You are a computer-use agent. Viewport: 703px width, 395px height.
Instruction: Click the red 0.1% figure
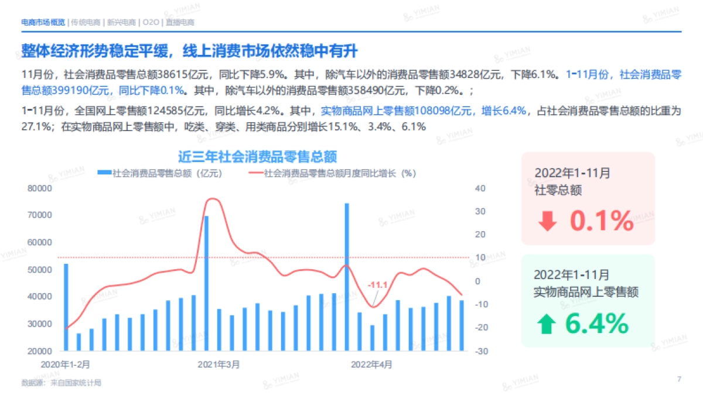(x=602, y=221)
